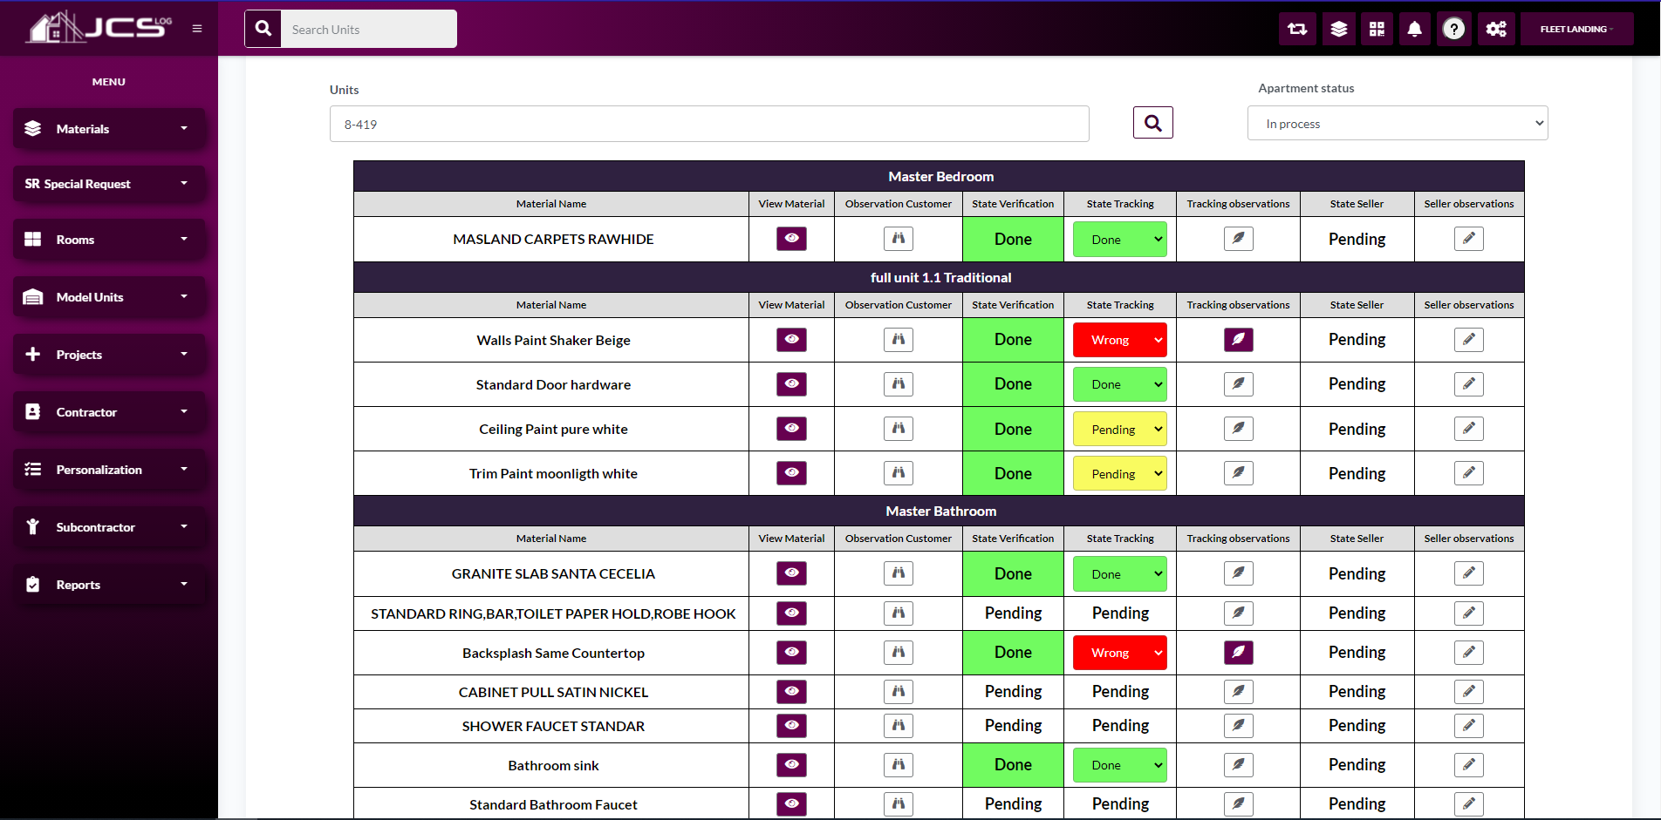
Task: View material for Standard Door hardware
Action: pos(791,384)
